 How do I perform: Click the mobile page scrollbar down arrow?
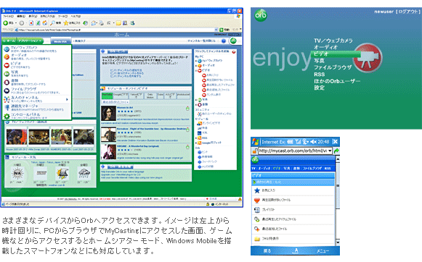click(x=338, y=242)
